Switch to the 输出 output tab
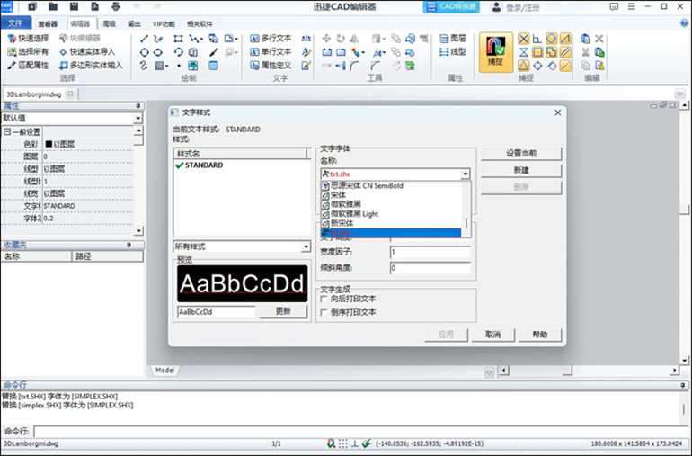 click(x=134, y=24)
